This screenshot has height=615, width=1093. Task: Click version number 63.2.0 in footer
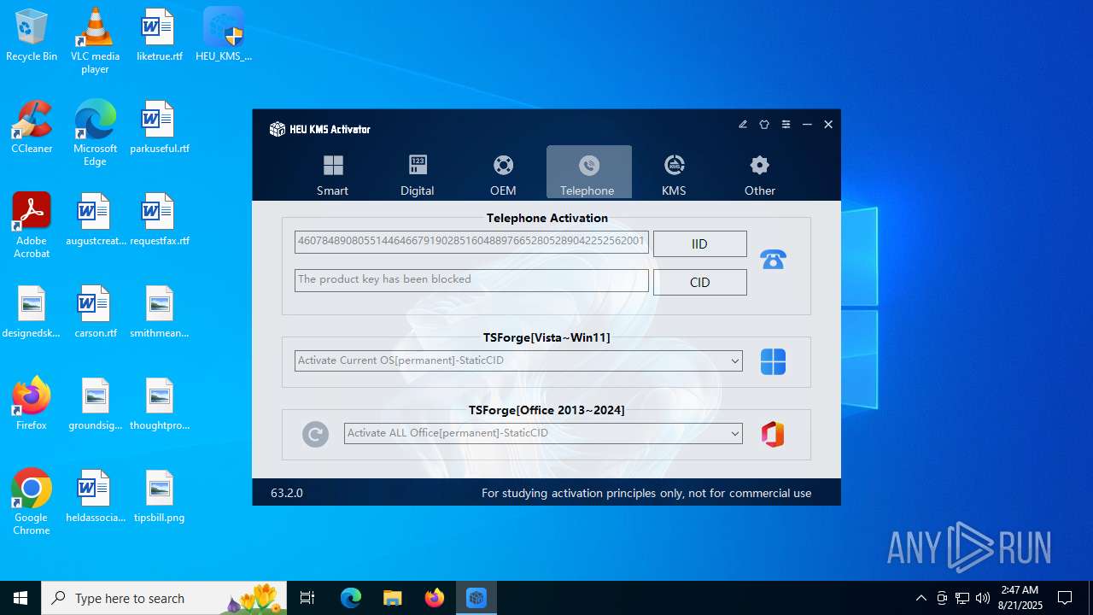(287, 493)
